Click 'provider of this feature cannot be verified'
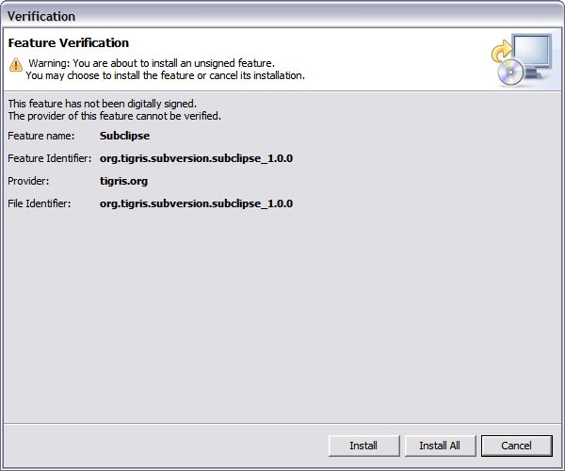The height and width of the screenshot is (471, 565). [x=115, y=116]
